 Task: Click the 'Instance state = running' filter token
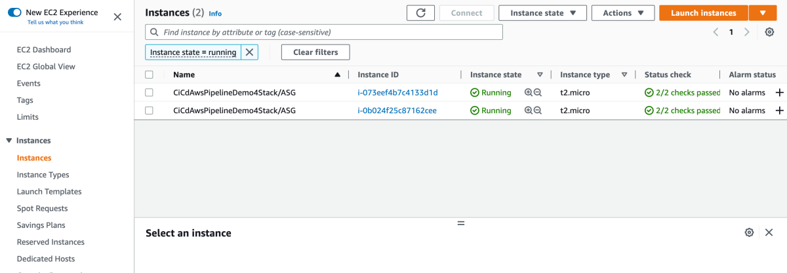[x=193, y=52]
